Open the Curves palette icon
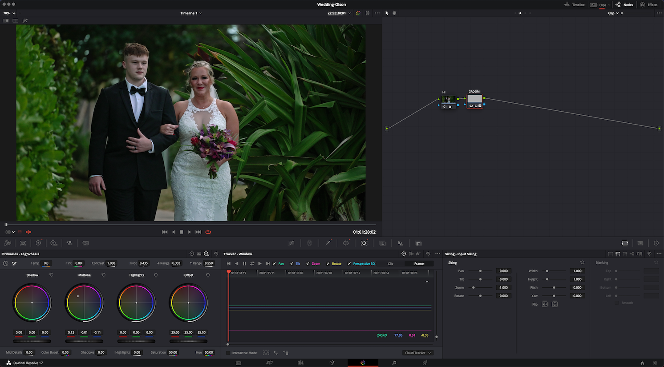 pos(292,243)
